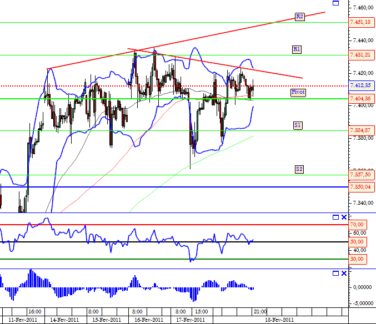
Task: Click the 15-Fev-2011 date label
Action: coord(107,320)
